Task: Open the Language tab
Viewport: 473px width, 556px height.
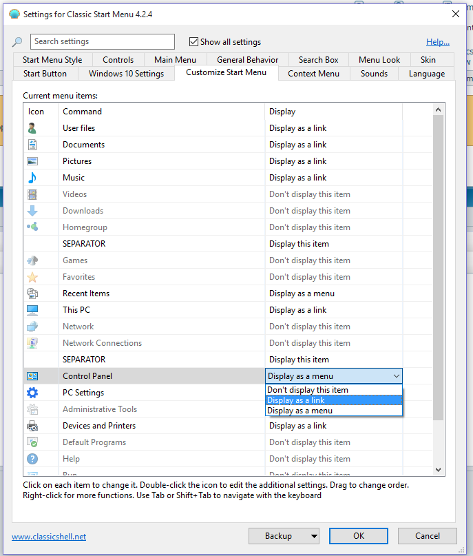Action: click(427, 74)
